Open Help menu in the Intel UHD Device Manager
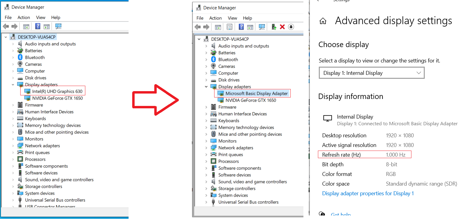Screen dimensions: 471x223 pyautogui.click(x=56, y=18)
